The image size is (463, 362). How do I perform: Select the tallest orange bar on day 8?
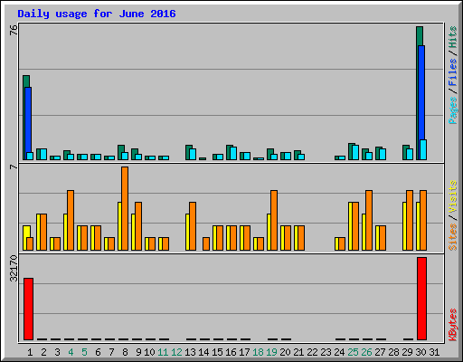[125, 208]
